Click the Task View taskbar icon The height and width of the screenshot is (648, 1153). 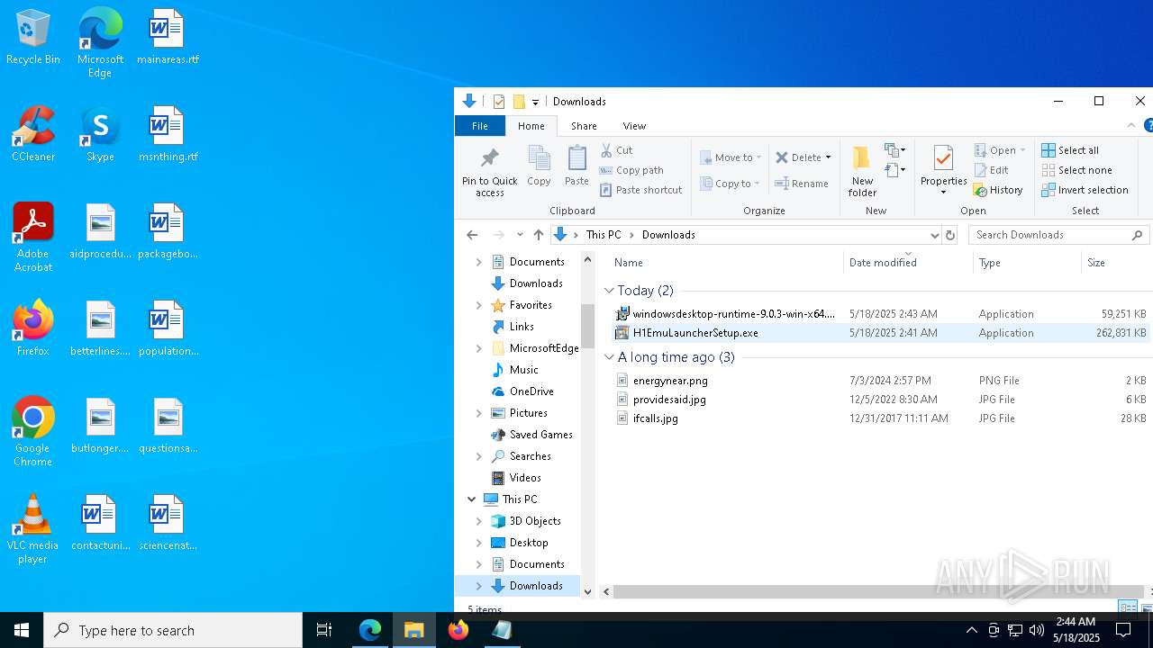[x=324, y=630]
